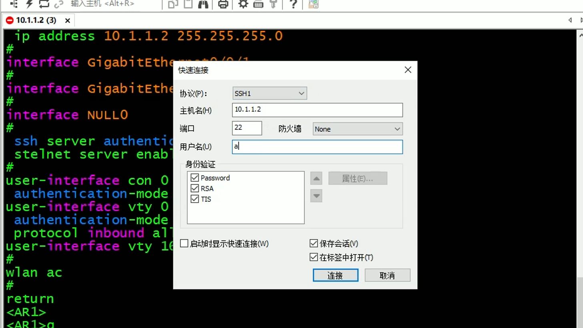This screenshot has width=583, height=328.
Task: Toggle the 在标签中打开 checkbox
Action: (314, 257)
